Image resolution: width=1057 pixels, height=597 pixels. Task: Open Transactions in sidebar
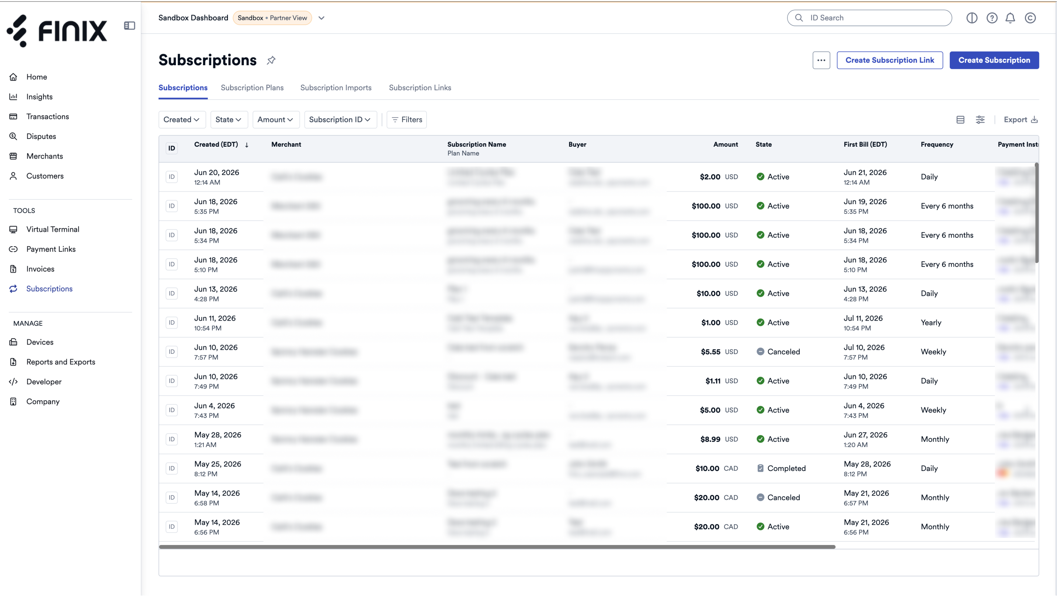coord(48,116)
